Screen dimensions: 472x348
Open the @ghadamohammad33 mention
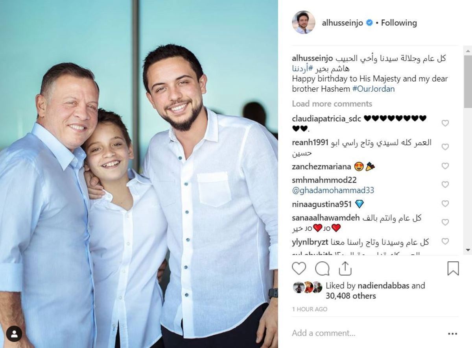333,191
